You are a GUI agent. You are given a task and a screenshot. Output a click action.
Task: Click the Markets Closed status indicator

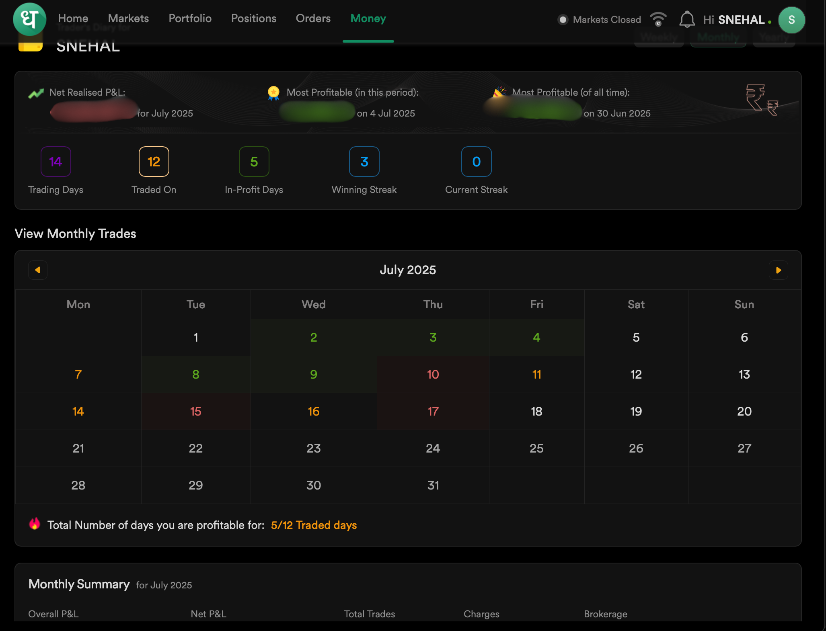click(599, 19)
